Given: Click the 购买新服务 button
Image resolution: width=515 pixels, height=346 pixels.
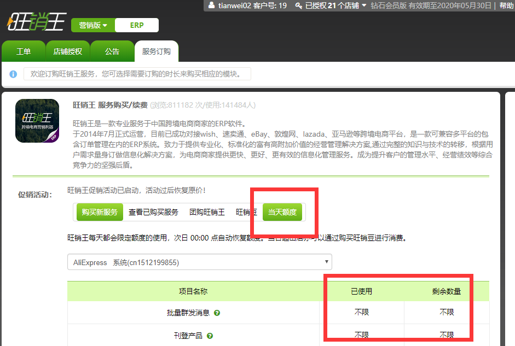Looking at the screenshot, I should pyautogui.click(x=100, y=212).
